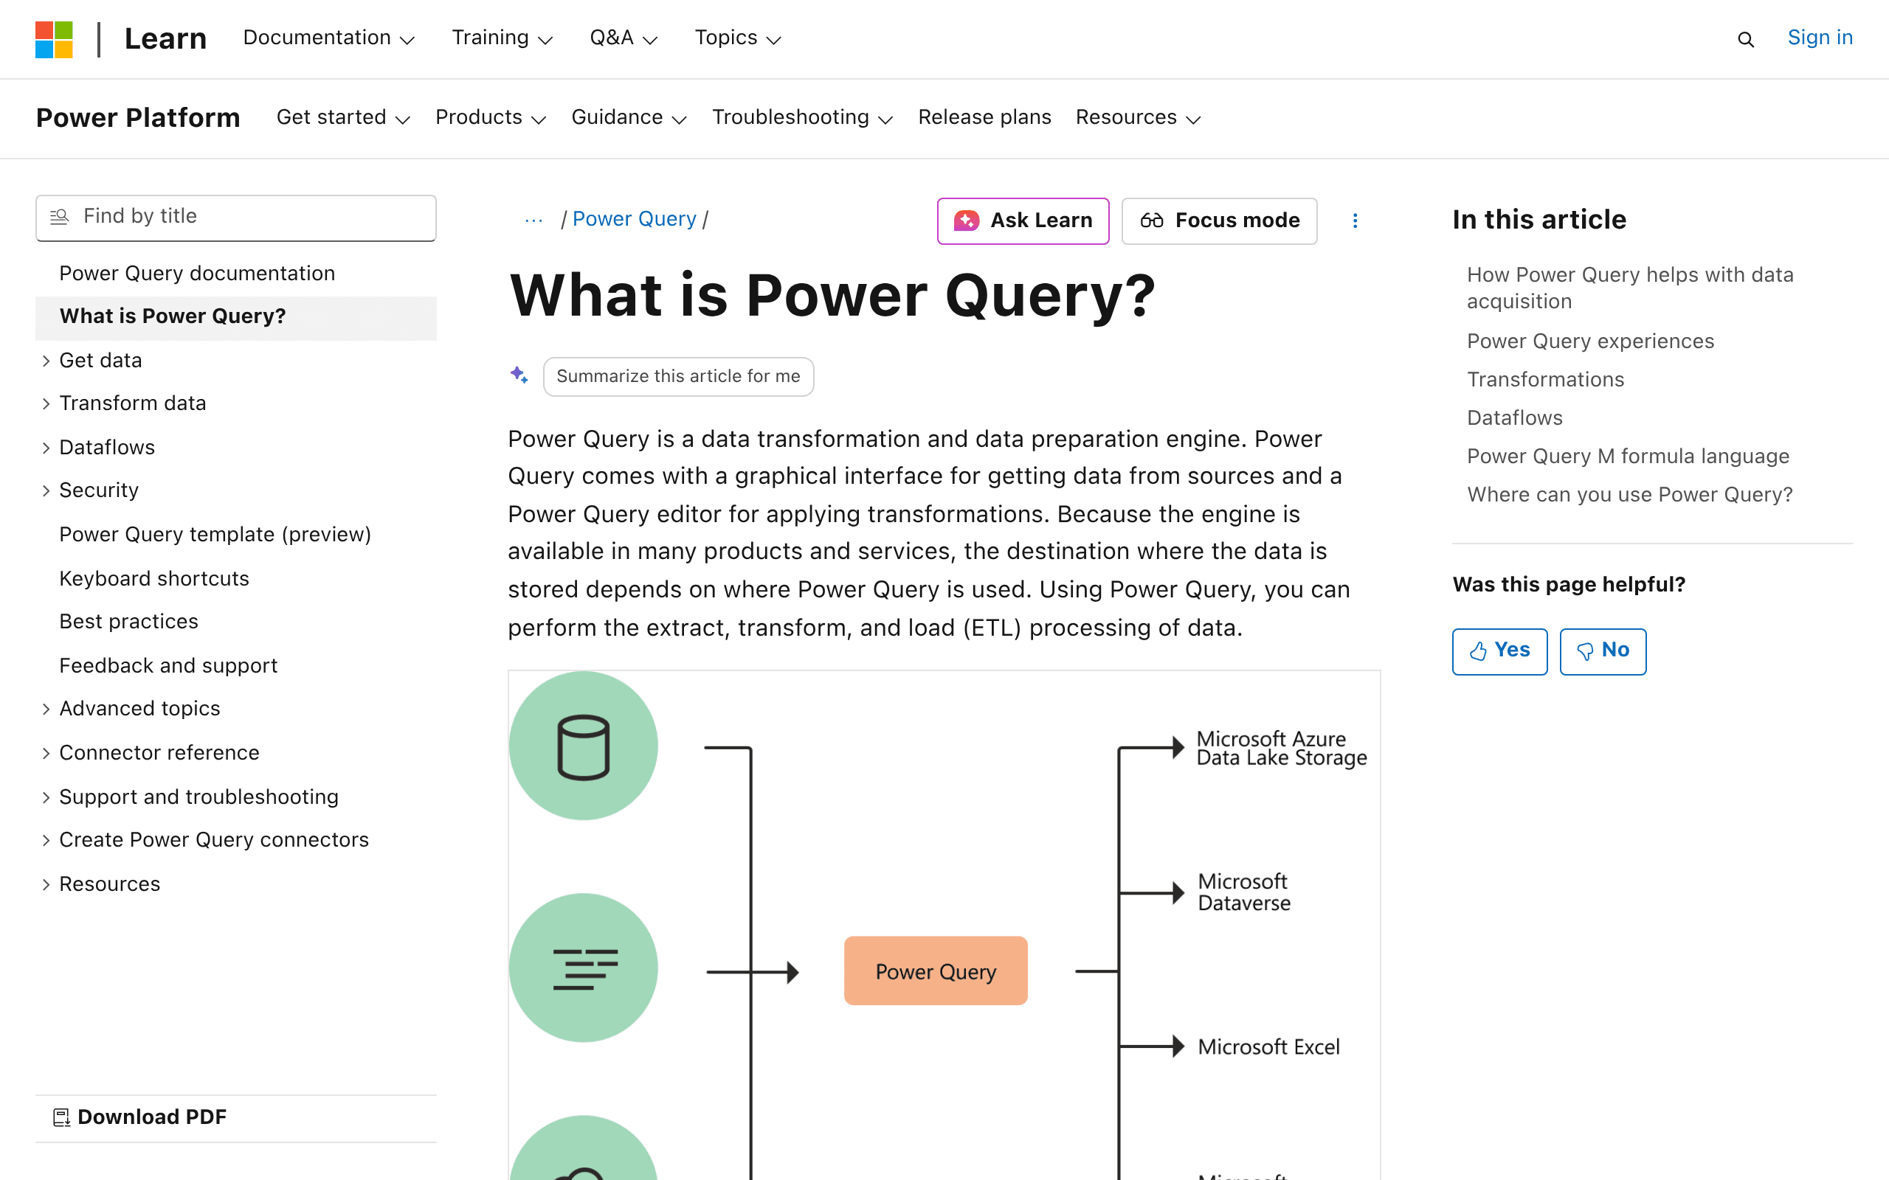Expand the Resources node in sidebar
The image size is (1889, 1180).
46,884
